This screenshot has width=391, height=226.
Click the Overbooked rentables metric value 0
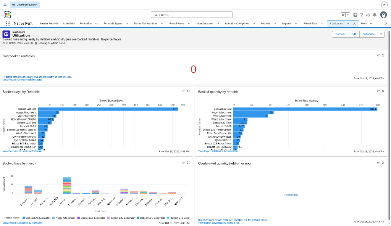tap(193, 69)
